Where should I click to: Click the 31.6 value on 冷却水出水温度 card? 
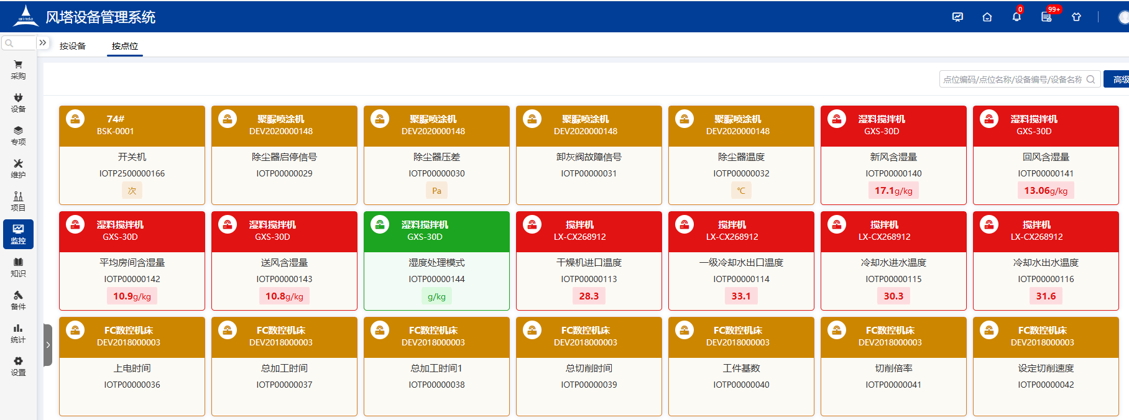(x=1046, y=296)
